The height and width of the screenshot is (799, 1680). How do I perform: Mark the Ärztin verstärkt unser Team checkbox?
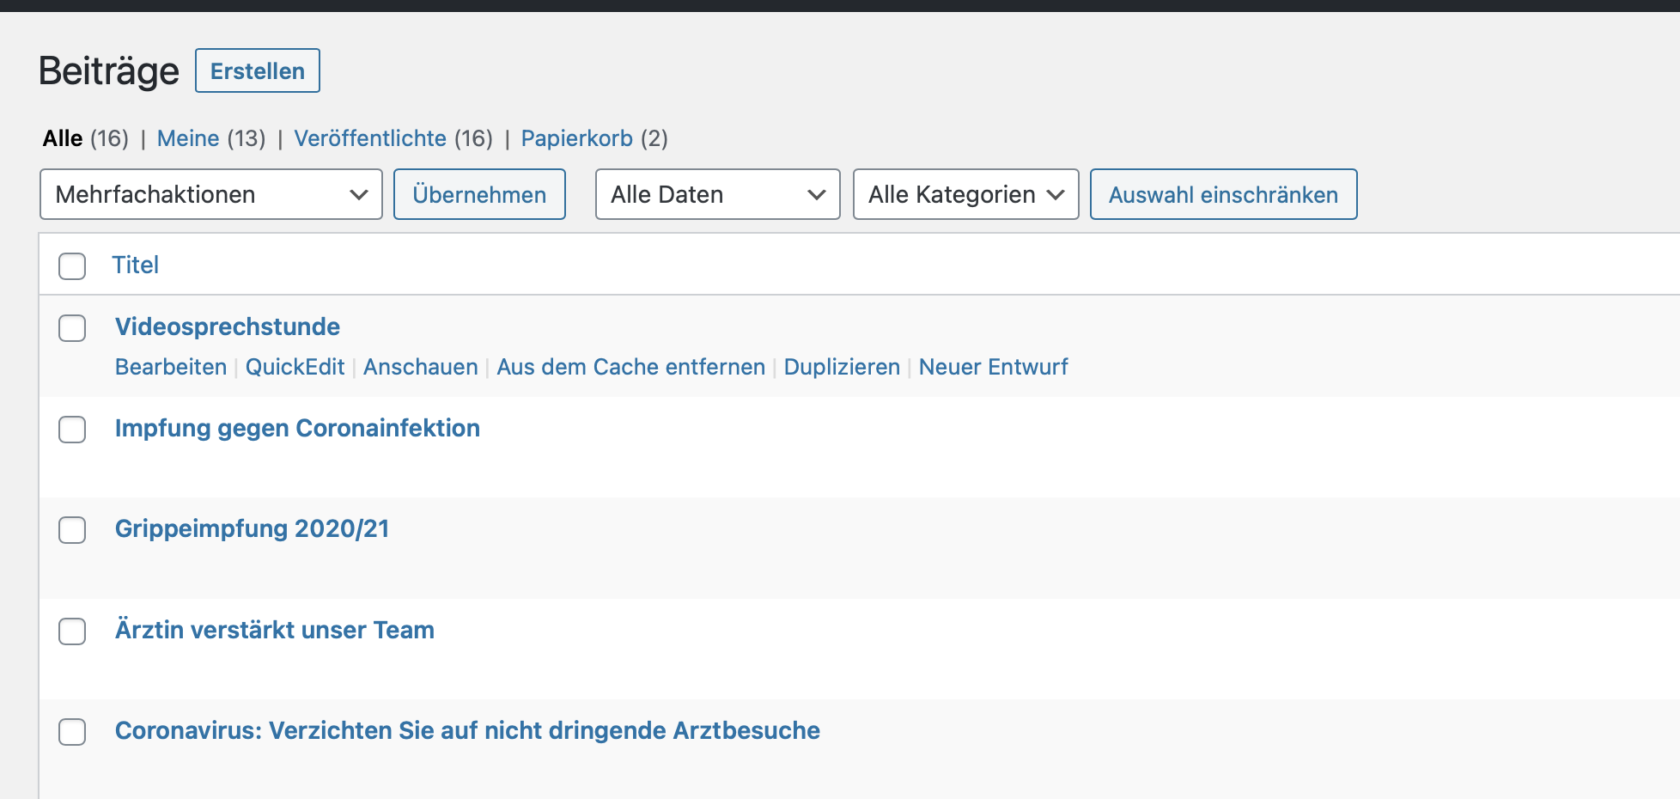click(72, 631)
